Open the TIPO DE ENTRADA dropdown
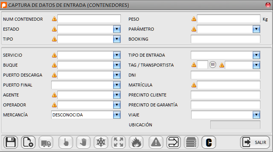273x152 pixels. pyautogui.click(x=256, y=55)
